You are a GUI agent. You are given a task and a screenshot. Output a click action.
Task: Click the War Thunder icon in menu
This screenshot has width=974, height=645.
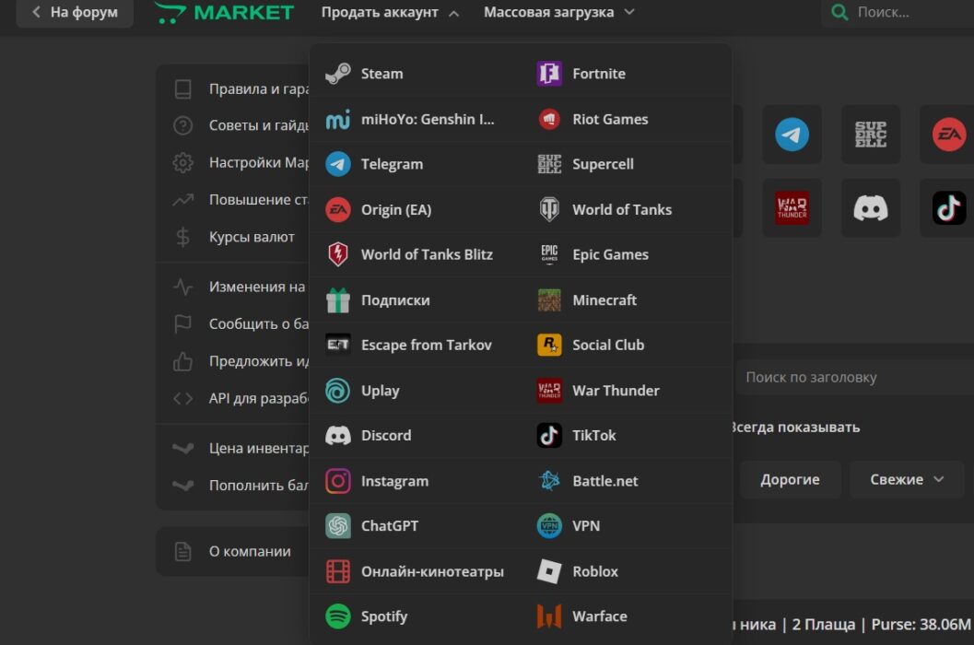pyautogui.click(x=549, y=391)
